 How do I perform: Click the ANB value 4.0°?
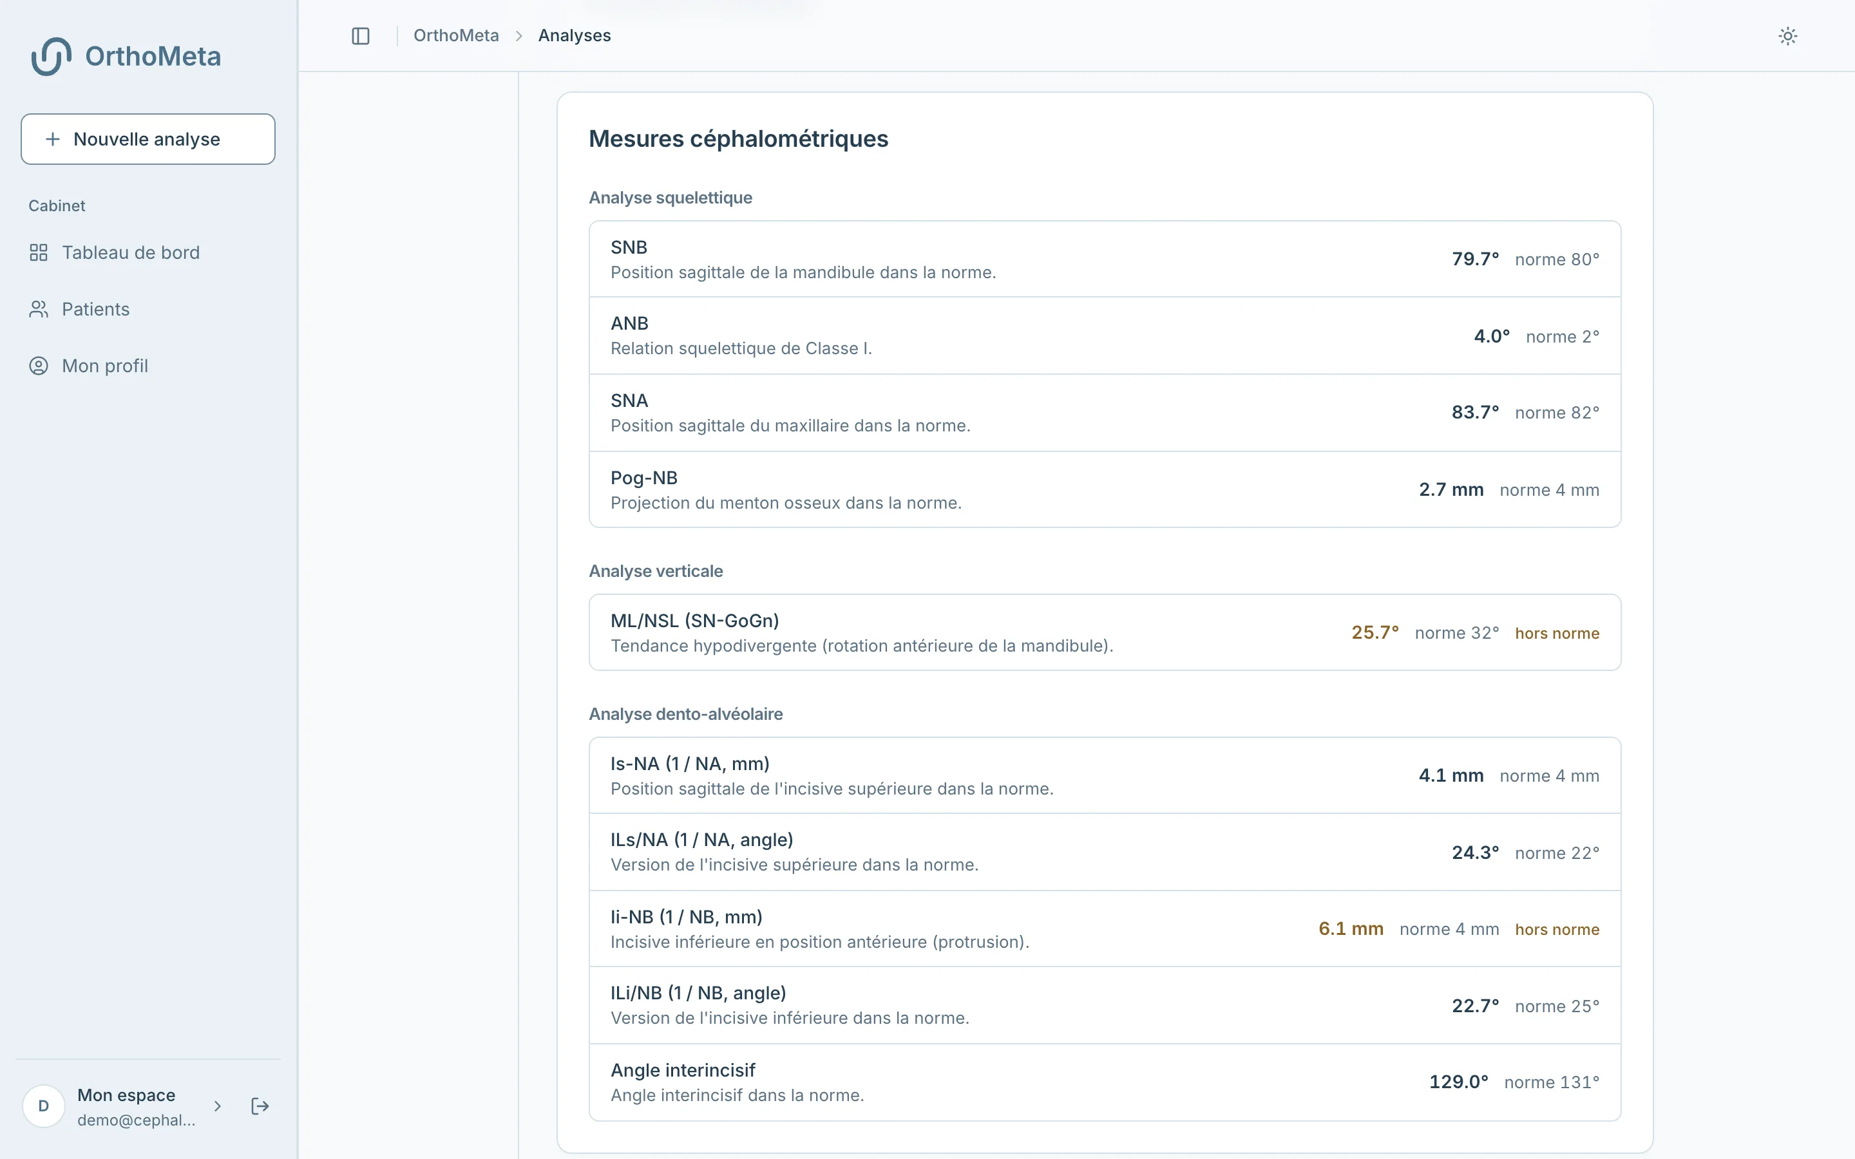pyautogui.click(x=1492, y=335)
